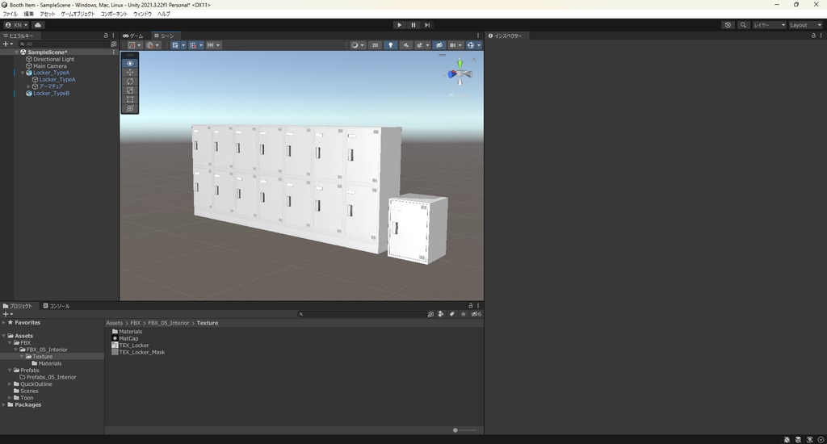Open the Layout dropdown

point(805,25)
